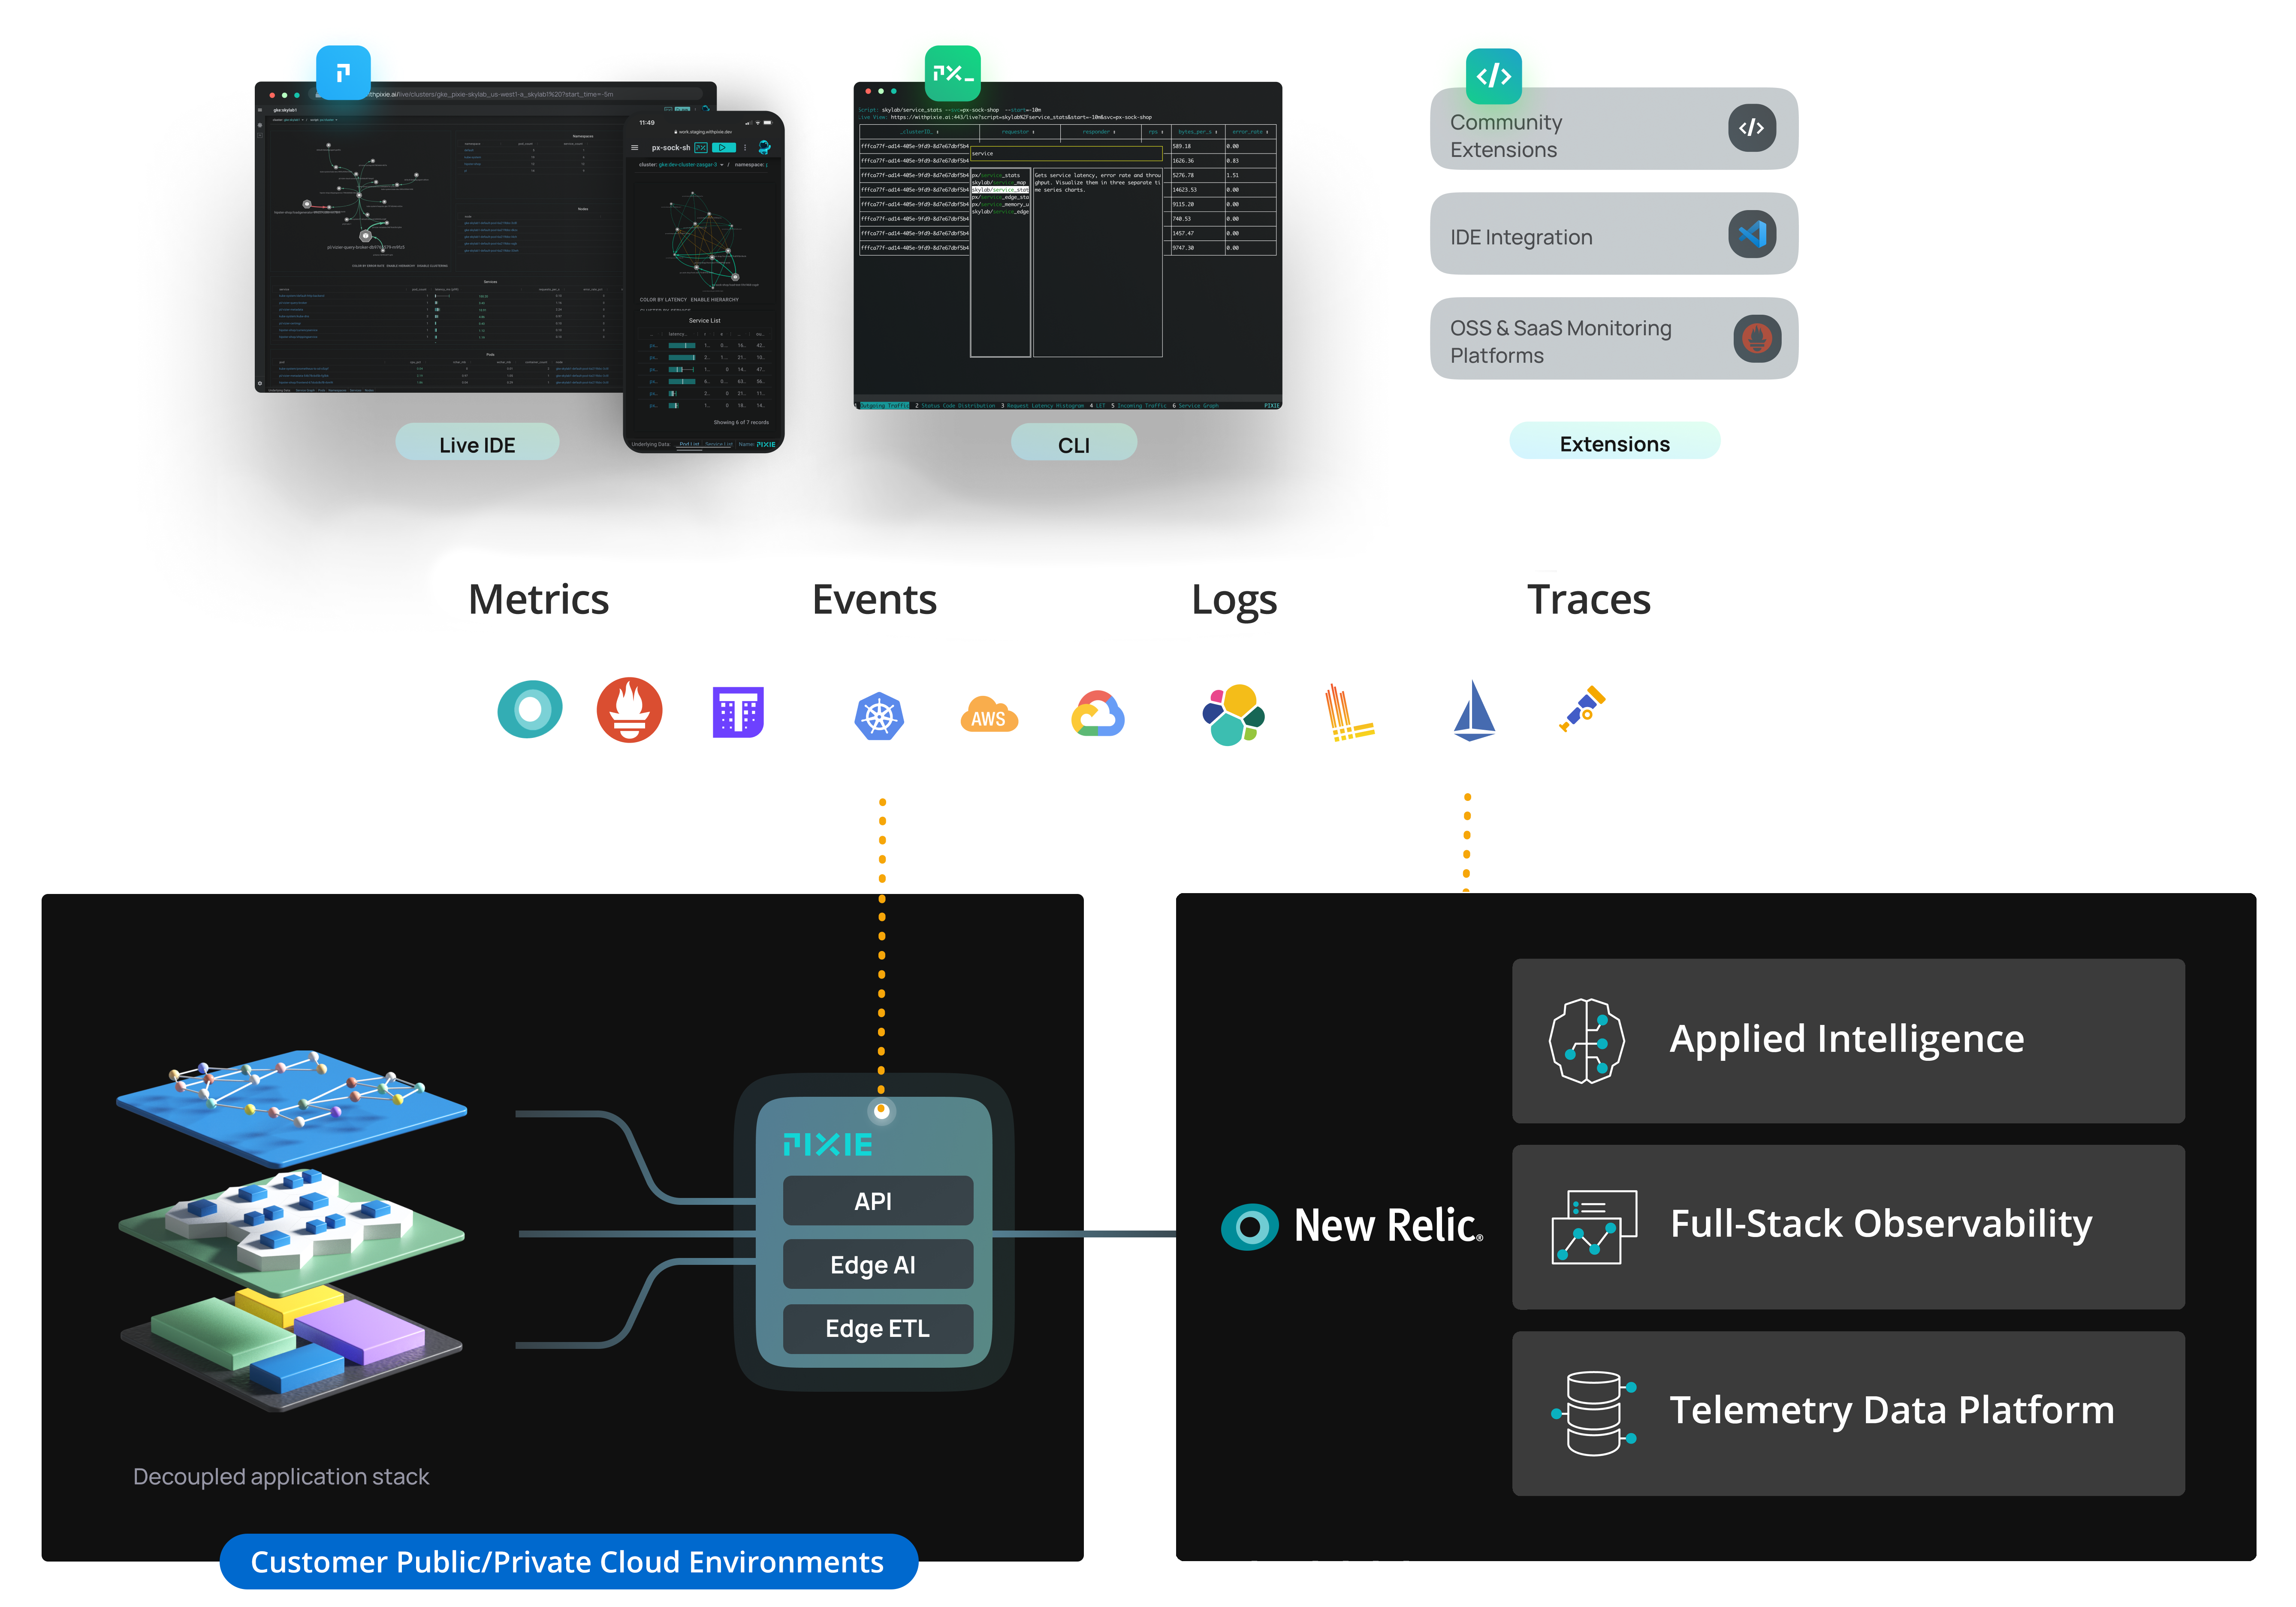The height and width of the screenshot is (1607, 2296).
Task: Click the Extensions label pill
Action: click(x=1614, y=442)
